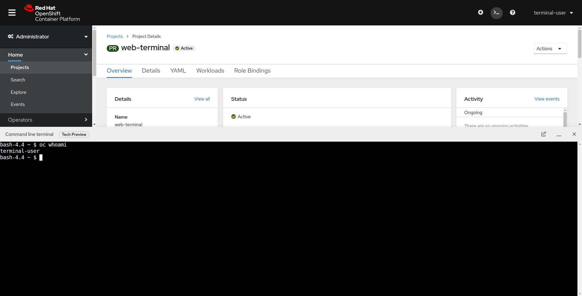
Task: Toggle the command line terminal icon
Action: (x=497, y=13)
